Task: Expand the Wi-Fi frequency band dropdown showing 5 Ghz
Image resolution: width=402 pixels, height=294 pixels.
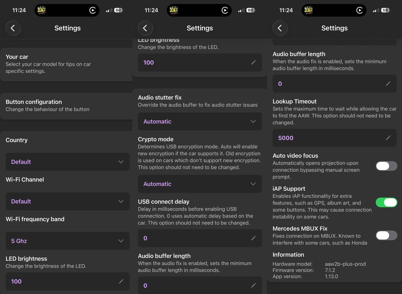Action: point(68,241)
